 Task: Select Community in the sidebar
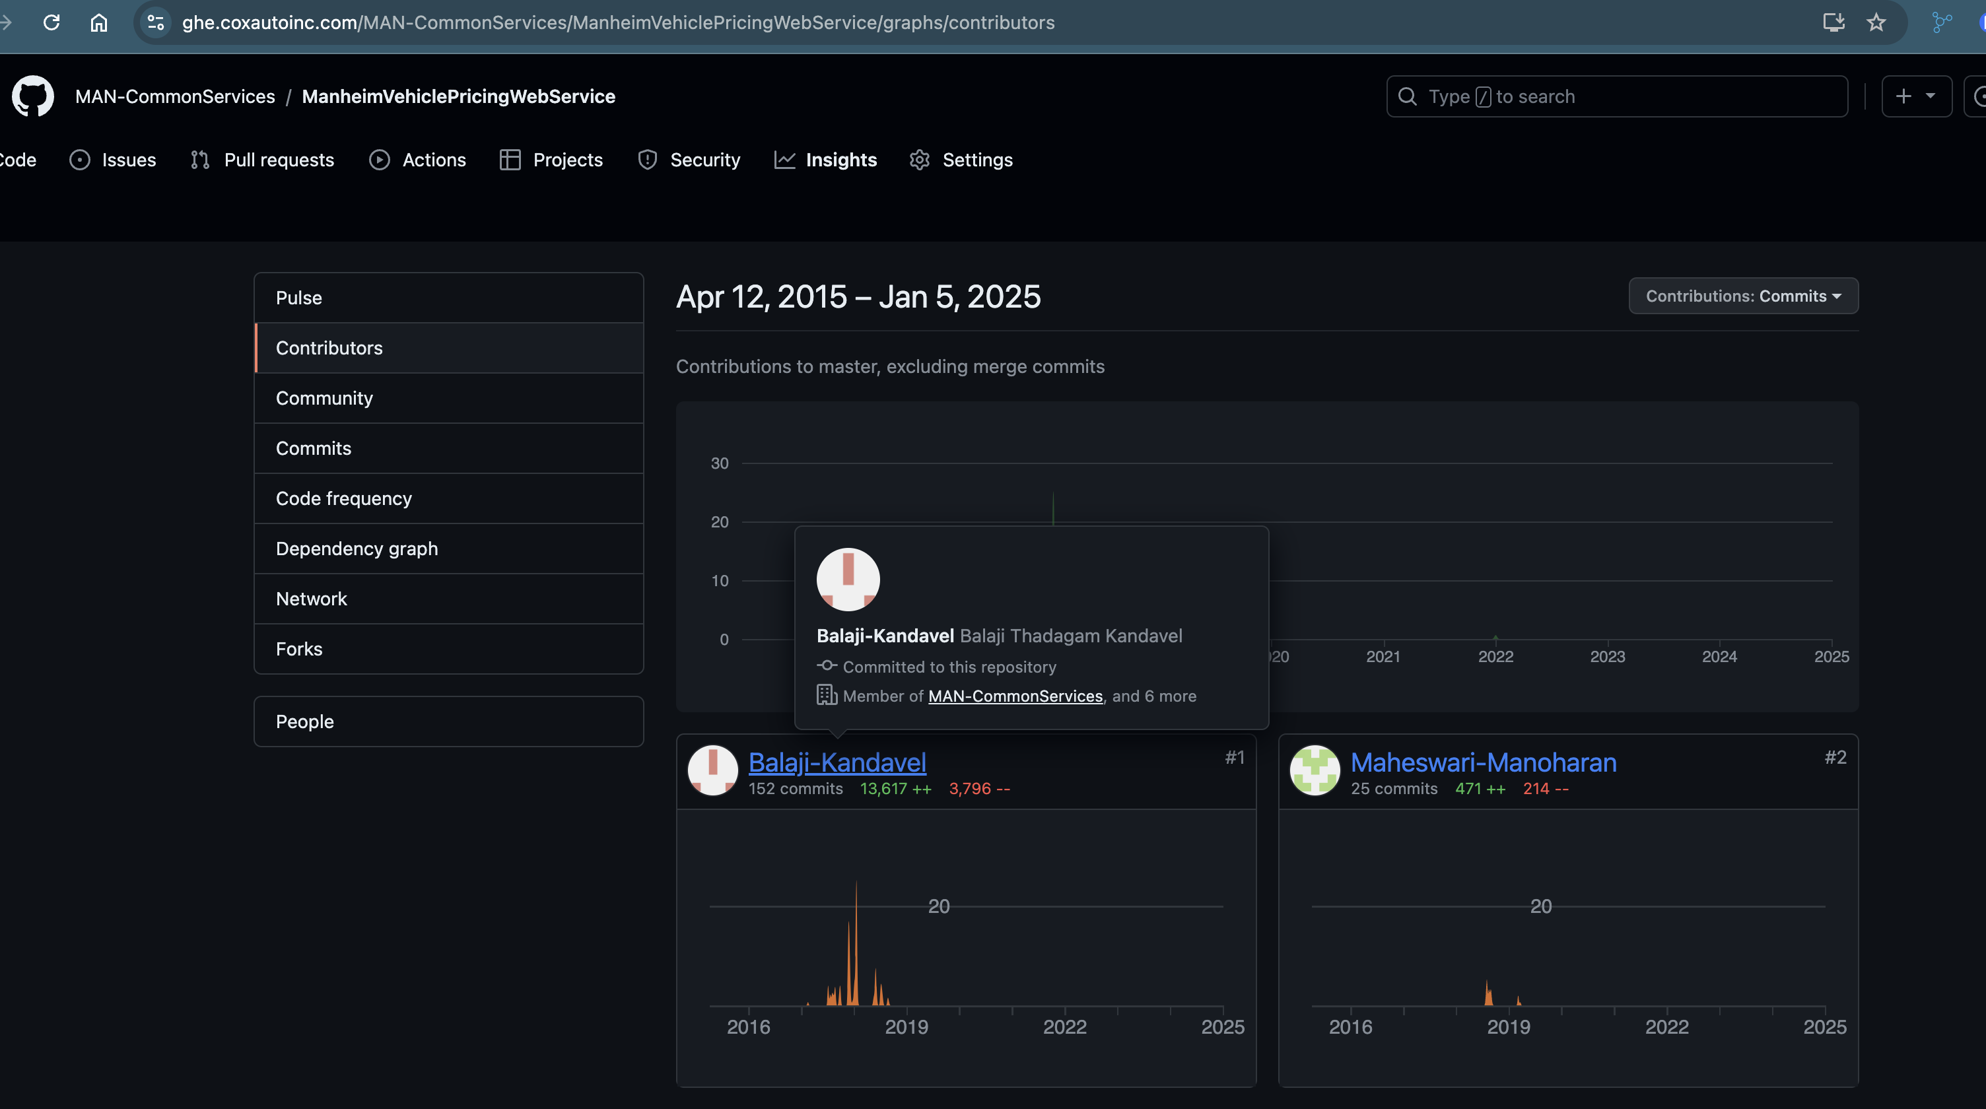tap(449, 397)
